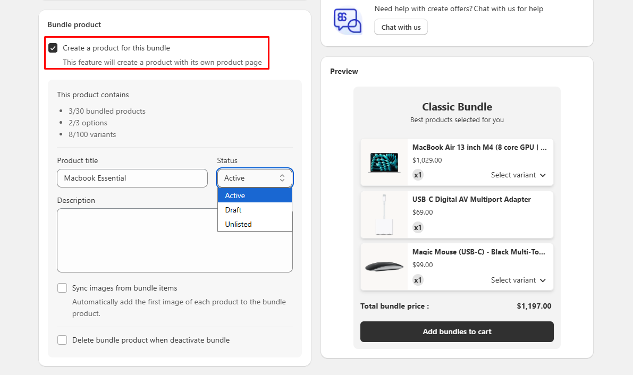Click the MacBook Air 13 inch M4 title
The height and width of the screenshot is (375, 633).
[x=479, y=147]
